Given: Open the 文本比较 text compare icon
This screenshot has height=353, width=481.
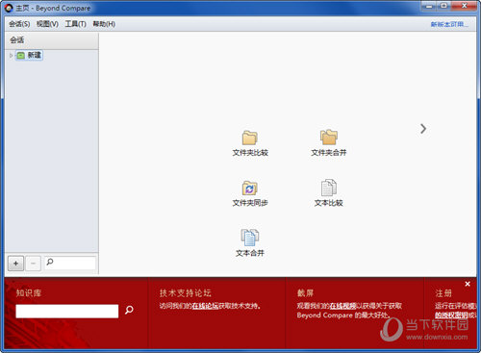Looking at the screenshot, I should pos(329,188).
